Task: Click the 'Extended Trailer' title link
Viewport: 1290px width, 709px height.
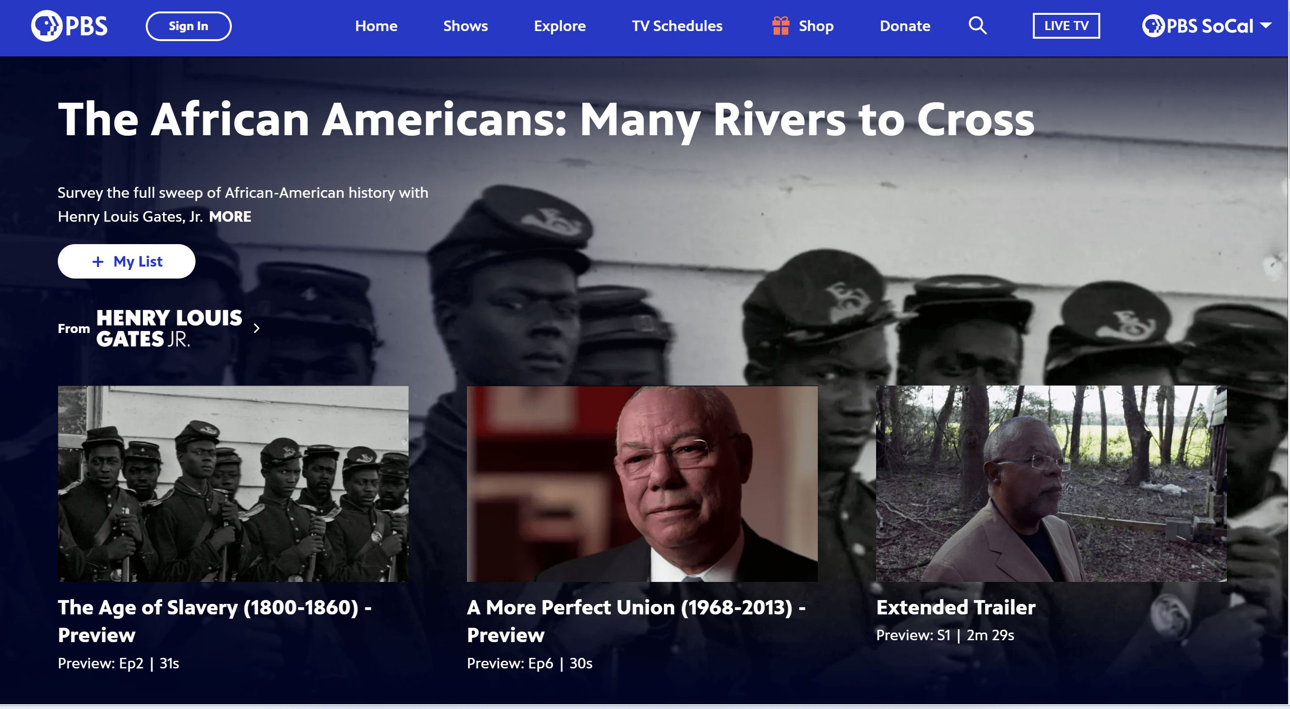Action: (955, 607)
